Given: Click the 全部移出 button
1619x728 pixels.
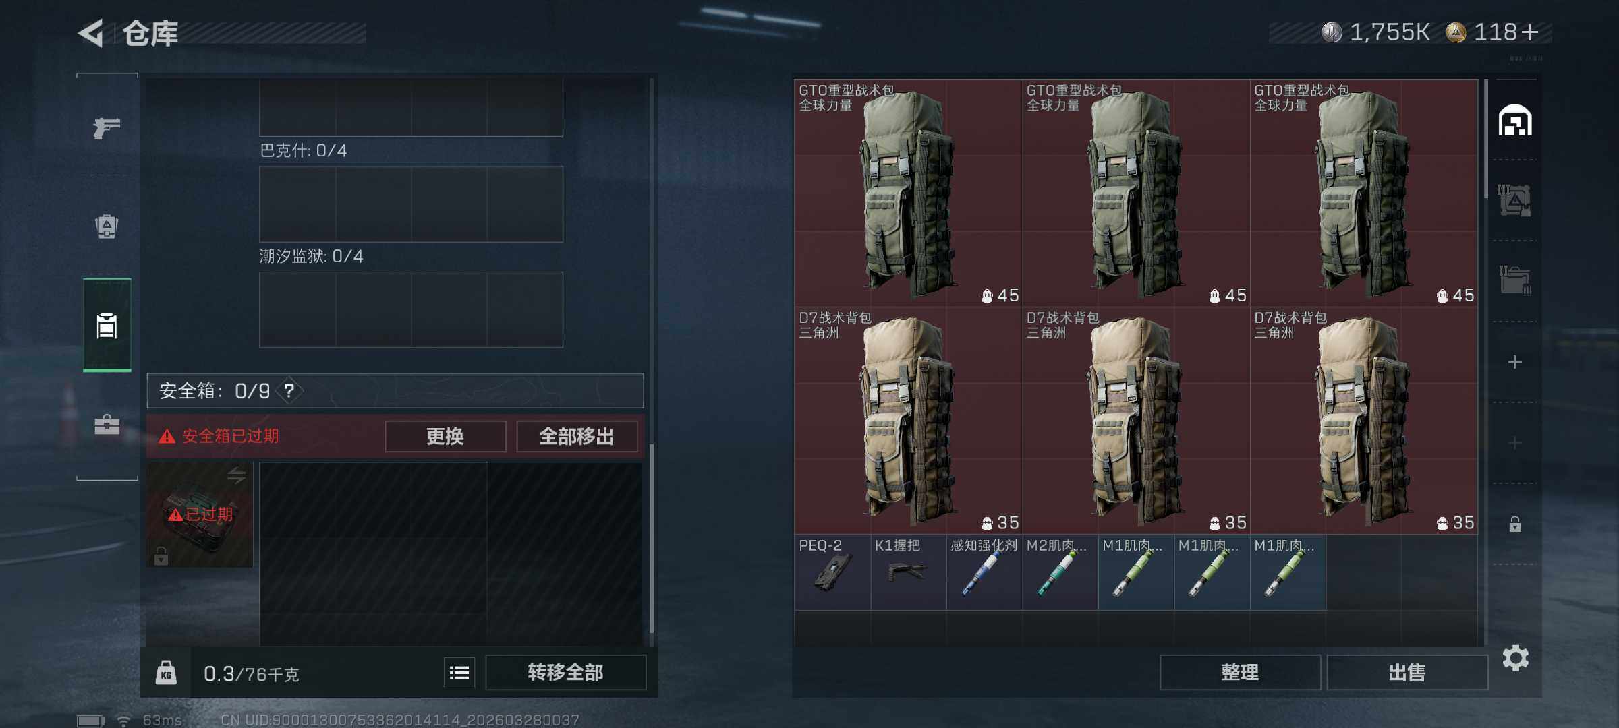Looking at the screenshot, I should [577, 436].
